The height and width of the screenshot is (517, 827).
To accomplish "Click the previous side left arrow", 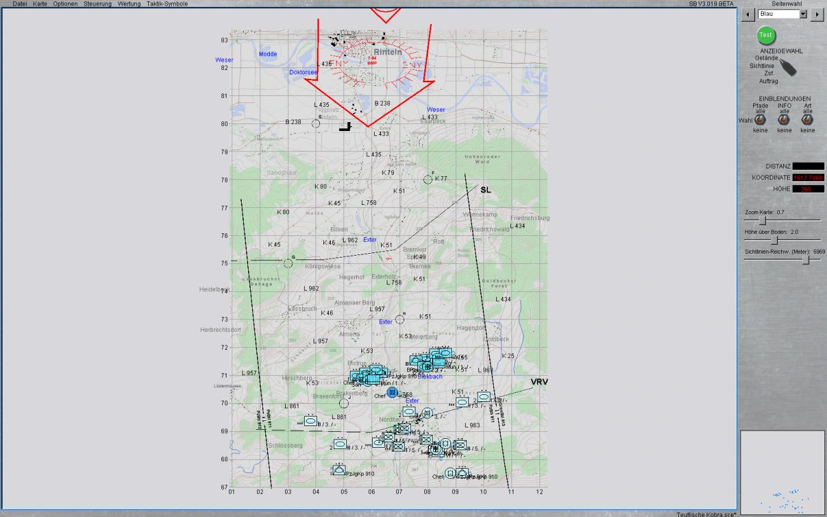I will pyautogui.click(x=749, y=14).
